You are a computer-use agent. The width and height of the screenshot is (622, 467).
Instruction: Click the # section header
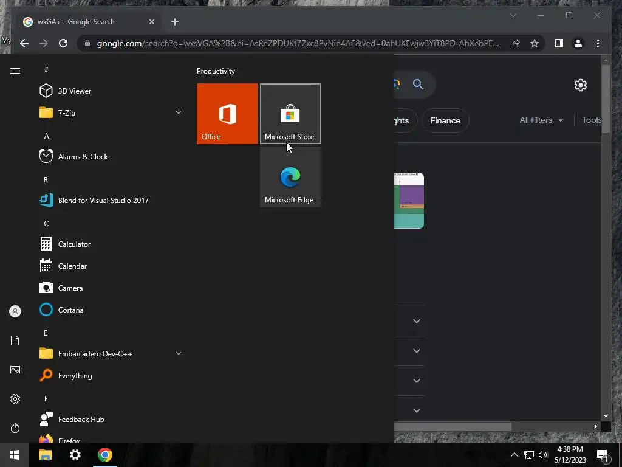[46, 70]
